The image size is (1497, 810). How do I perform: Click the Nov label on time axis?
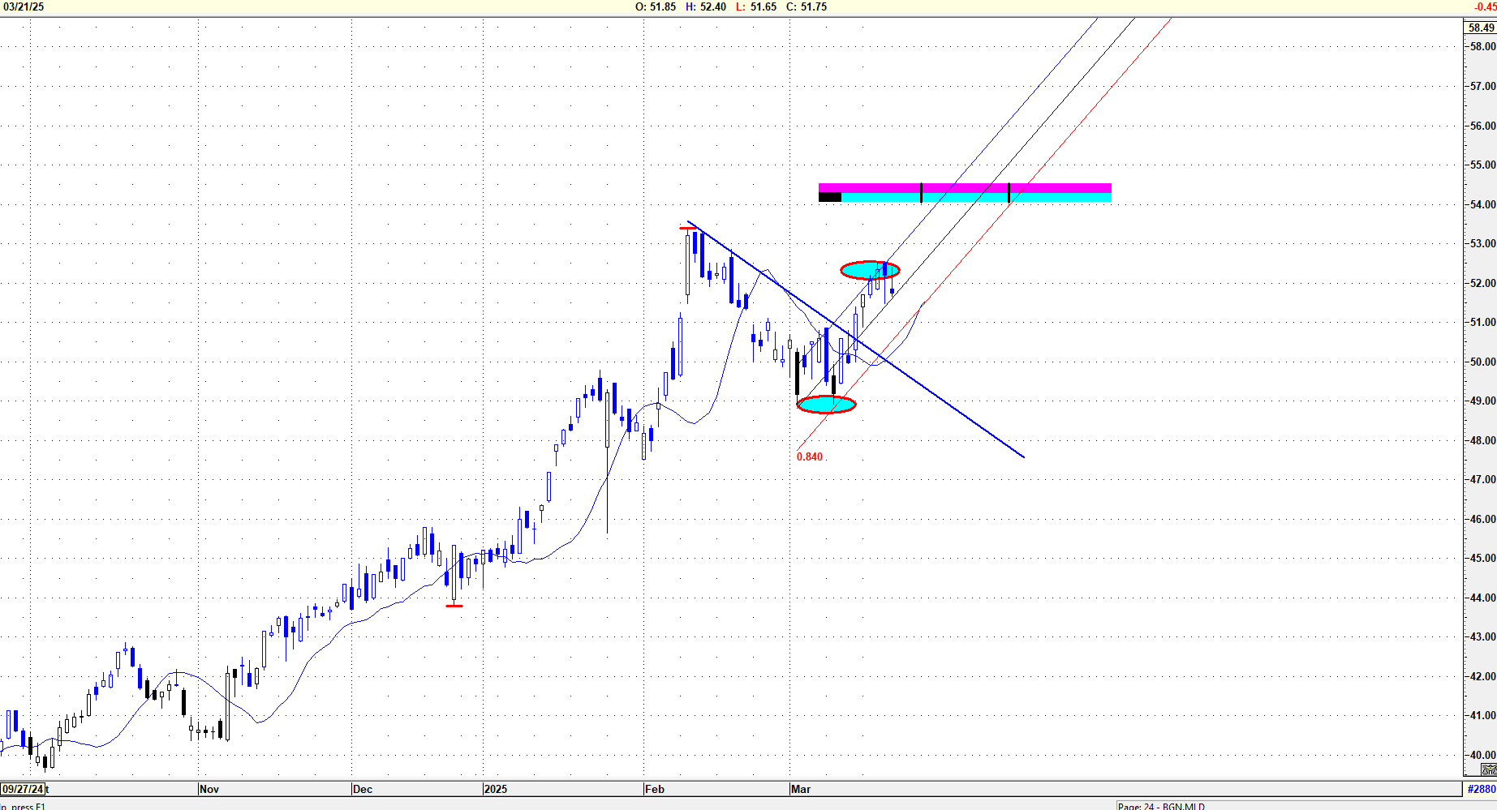[x=209, y=789]
